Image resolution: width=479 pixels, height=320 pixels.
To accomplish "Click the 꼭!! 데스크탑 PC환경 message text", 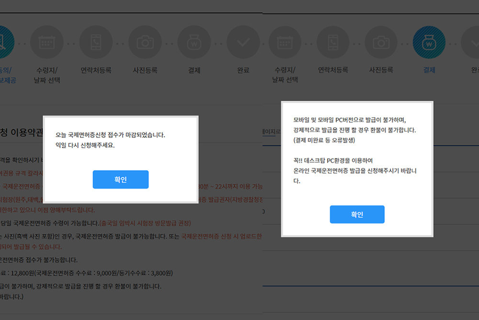I will [333, 160].
